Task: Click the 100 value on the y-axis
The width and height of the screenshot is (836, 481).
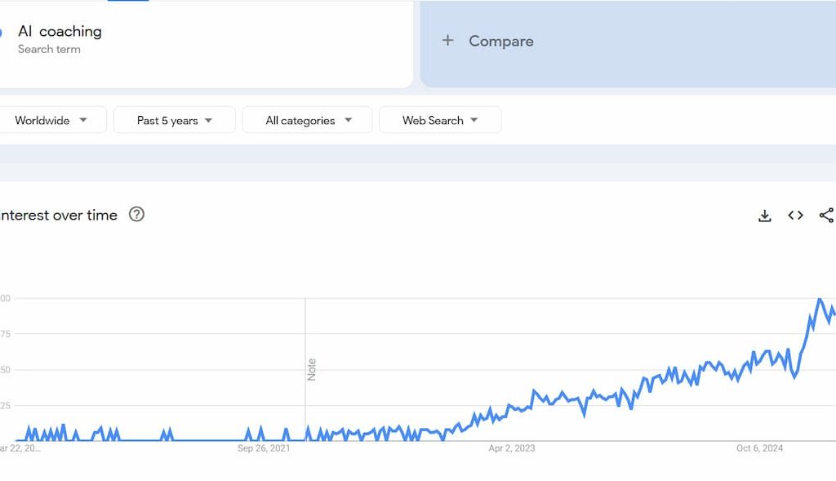Action: click(x=4, y=298)
